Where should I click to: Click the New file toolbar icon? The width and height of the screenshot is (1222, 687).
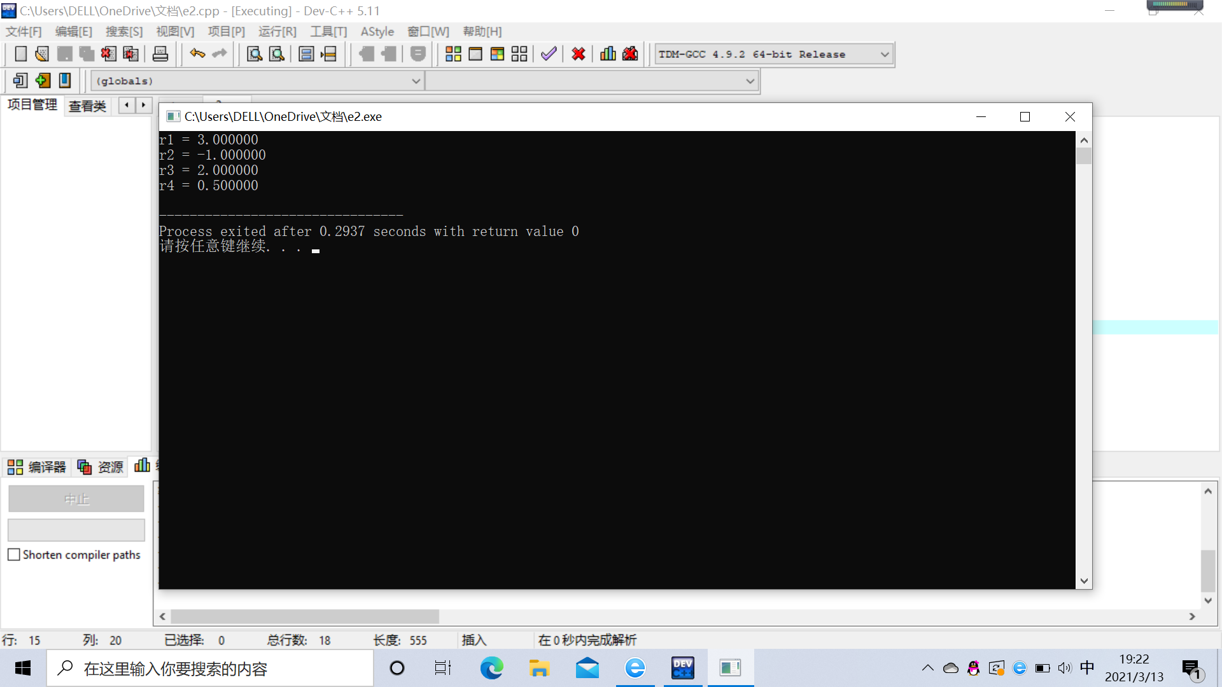pyautogui.click(x=20, y=54)
